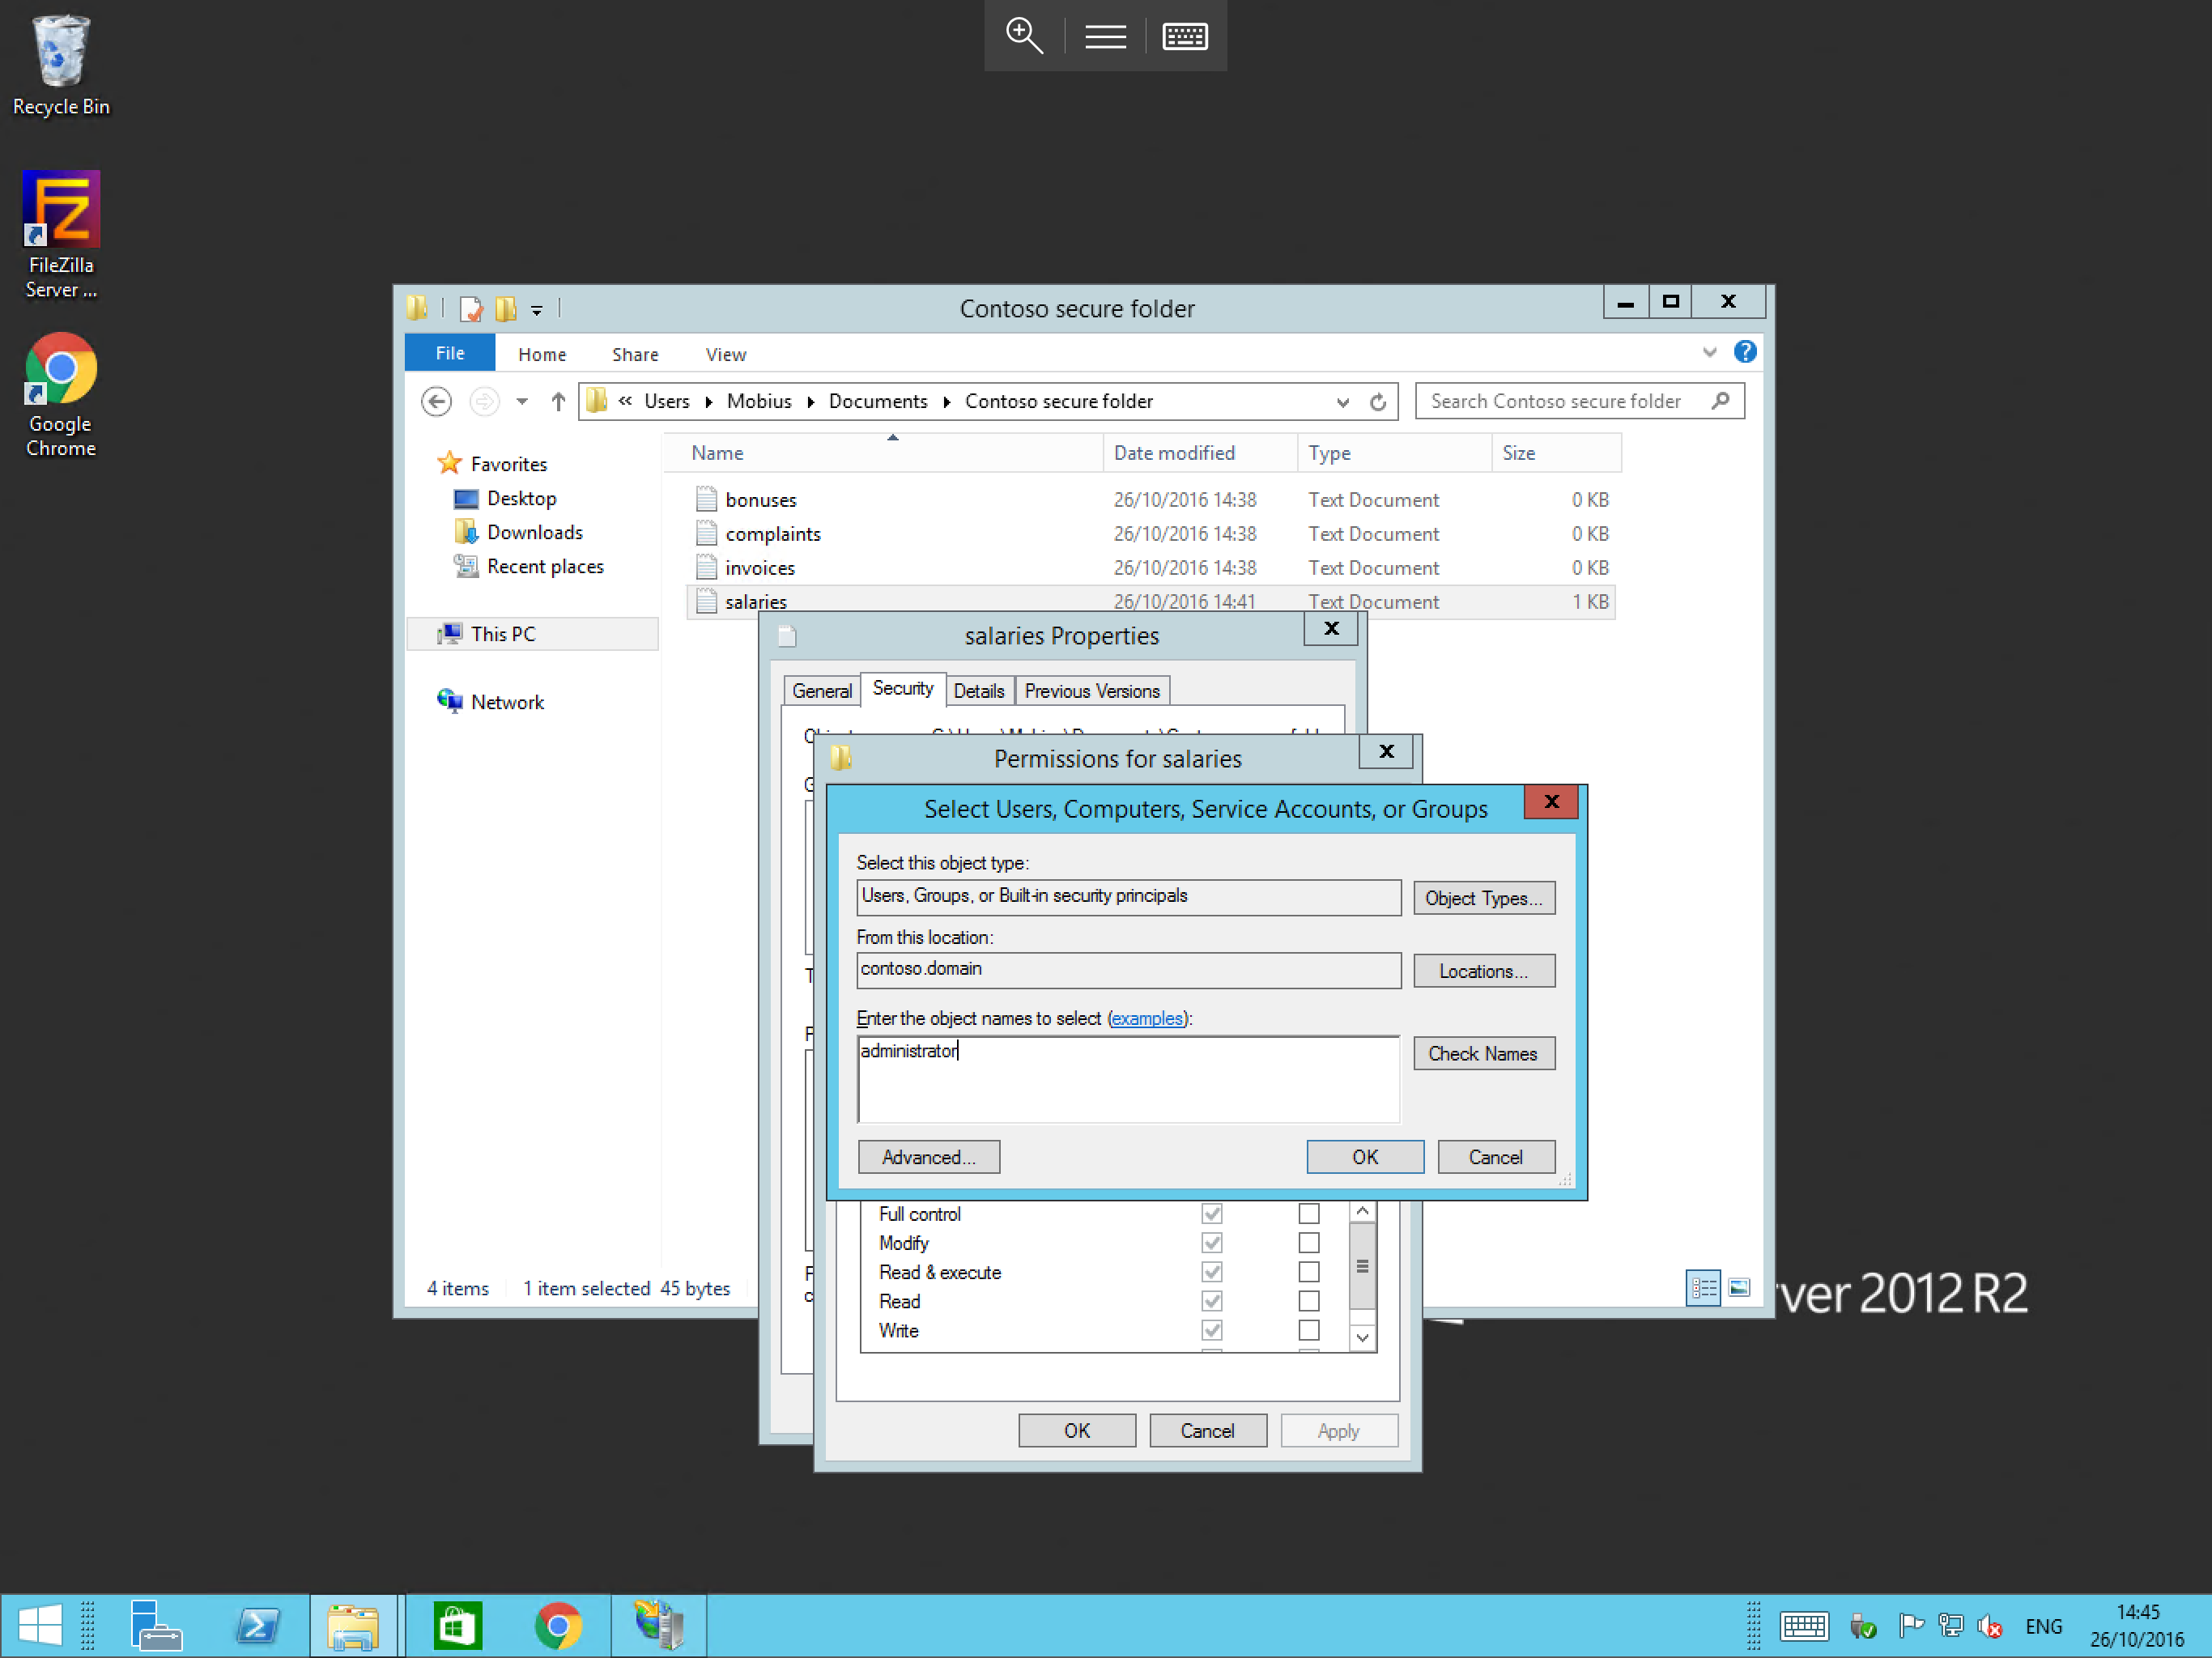Image resolution: width=2212 pixels, height=1658 pixels.
Task: Toggle Allow checkbox for Modify
Action: point(1211,1242)
